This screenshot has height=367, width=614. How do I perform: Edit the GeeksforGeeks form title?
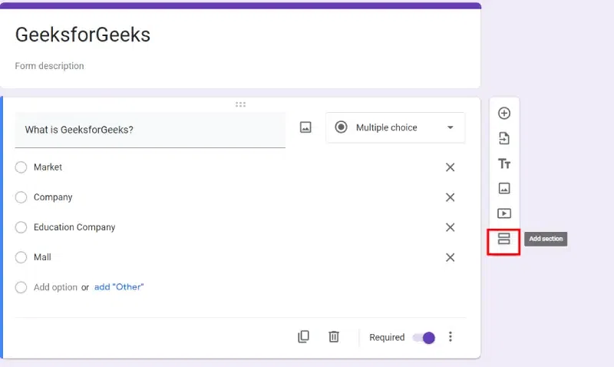(x=83, y=35)
